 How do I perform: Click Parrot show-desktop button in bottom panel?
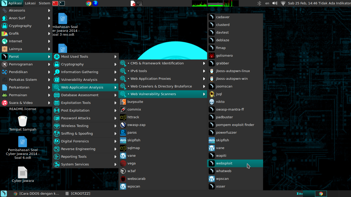(4, 194)
